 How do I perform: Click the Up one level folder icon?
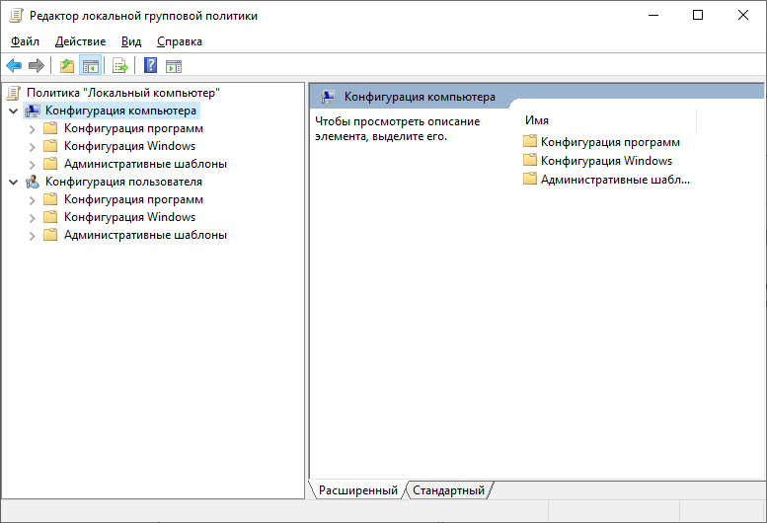tap(66, 66)
